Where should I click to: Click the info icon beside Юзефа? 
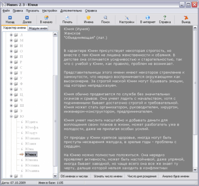22,127
